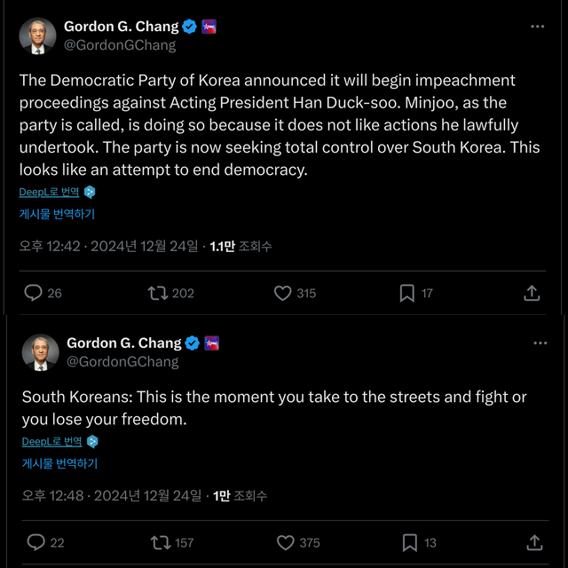The image size is (568, 568).
Task: Share the first tweet about Minjoo
Action: [x=532, y=293]
